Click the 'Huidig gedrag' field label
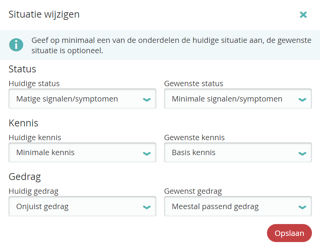The height and width of the screenshot is (252, 320). tap(33, 191)
